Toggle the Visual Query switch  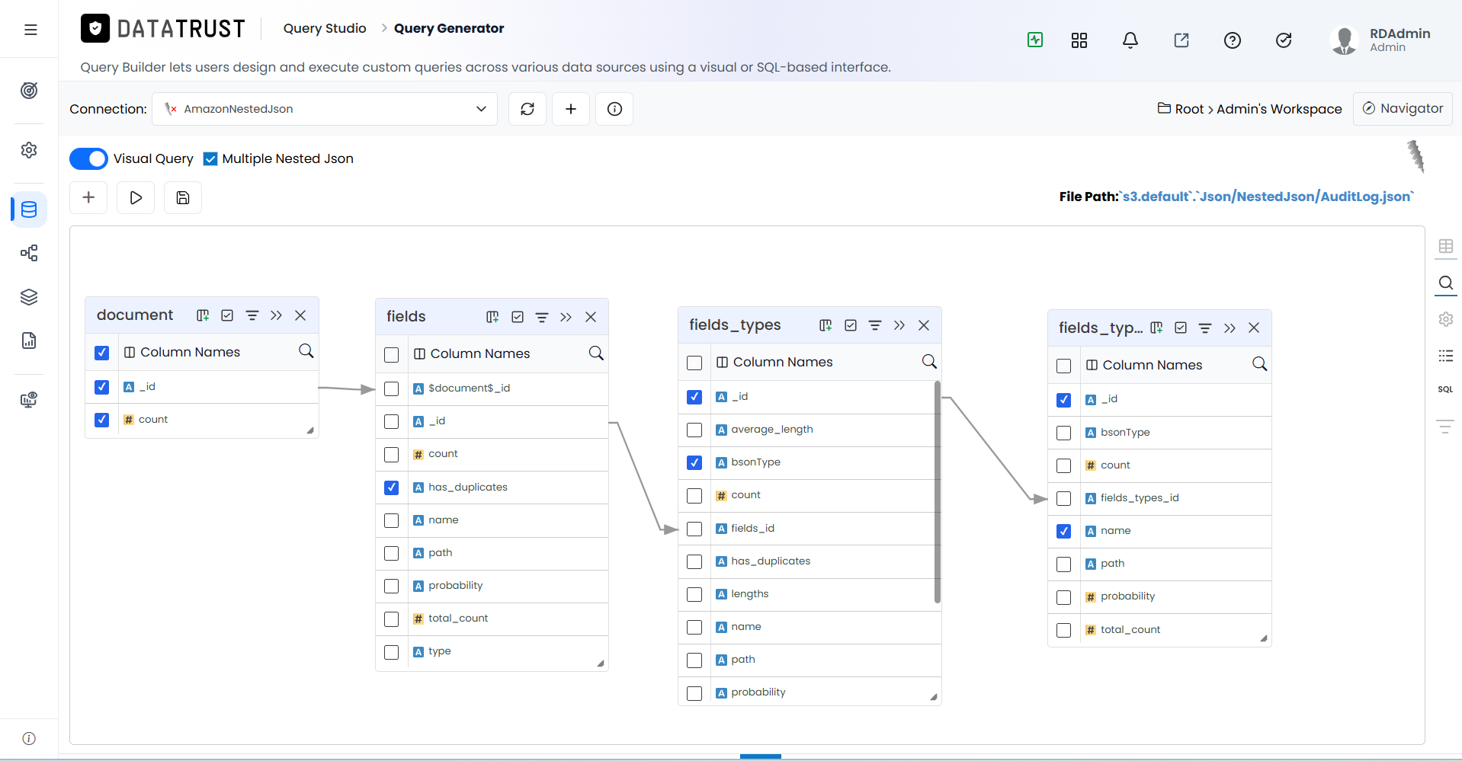[x=88, y=158]
